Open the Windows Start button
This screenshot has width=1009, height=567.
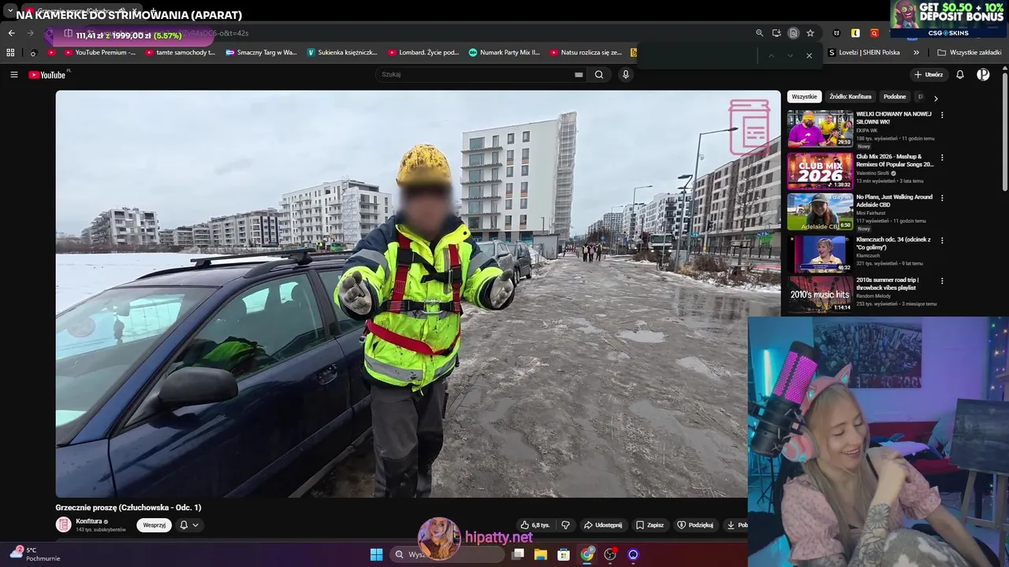[x=376, y=554]
